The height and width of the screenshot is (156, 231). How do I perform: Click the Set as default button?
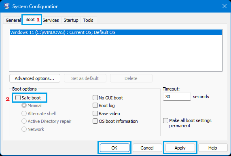point(85,78)
